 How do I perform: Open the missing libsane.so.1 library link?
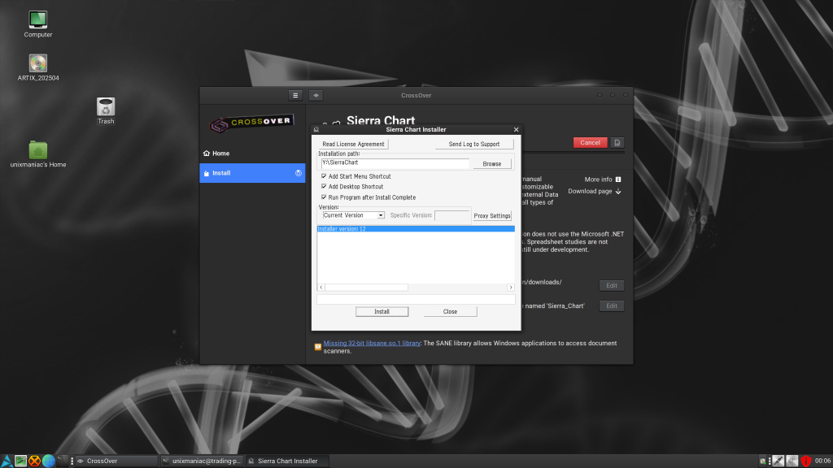[371, 343]
